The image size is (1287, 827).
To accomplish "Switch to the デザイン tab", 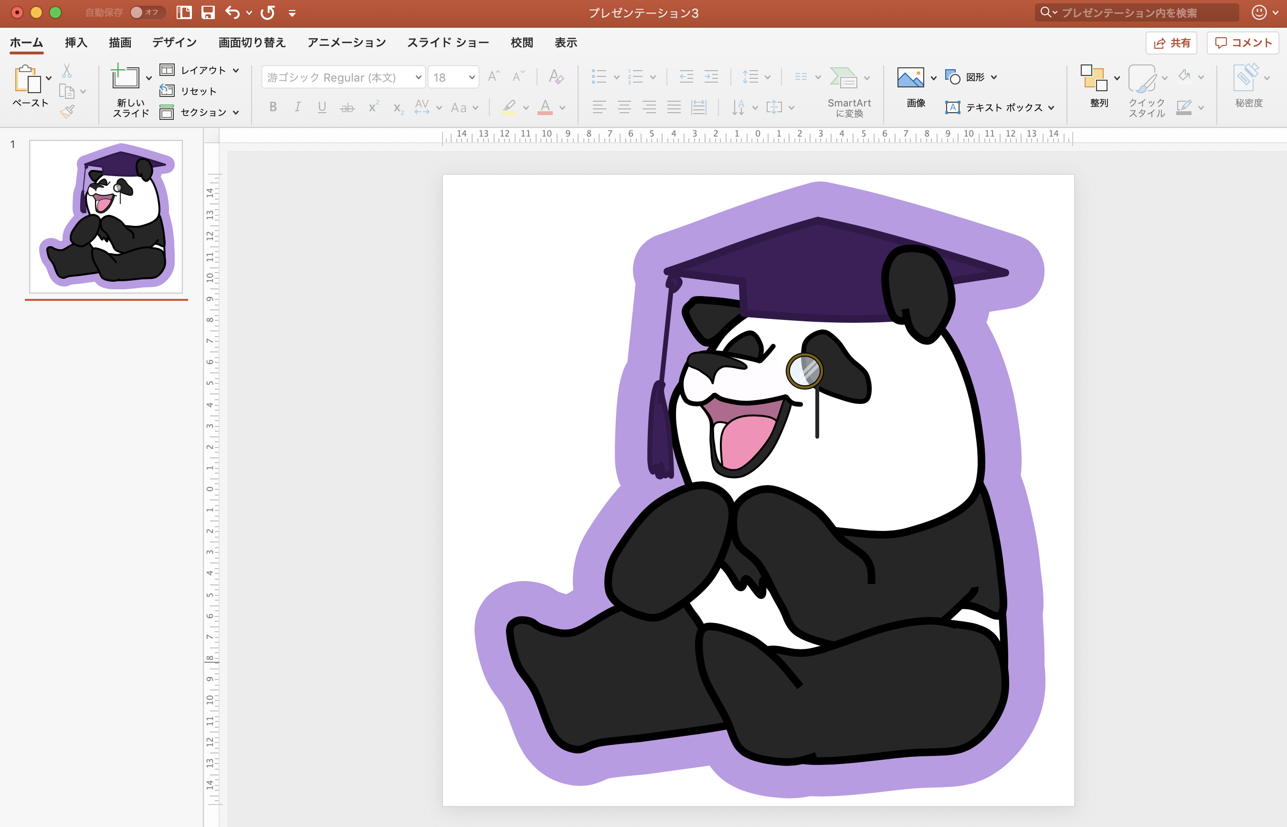I will click(x=174, y=42).
